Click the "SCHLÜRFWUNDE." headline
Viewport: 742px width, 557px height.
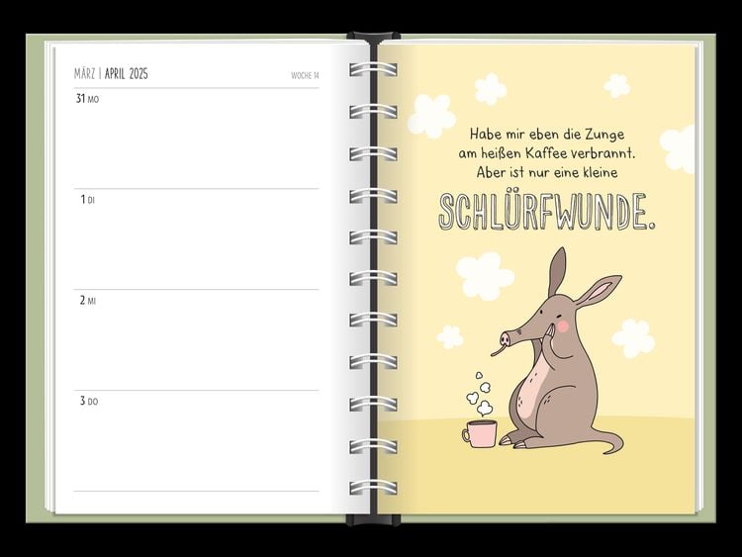(x=546, y=211)
